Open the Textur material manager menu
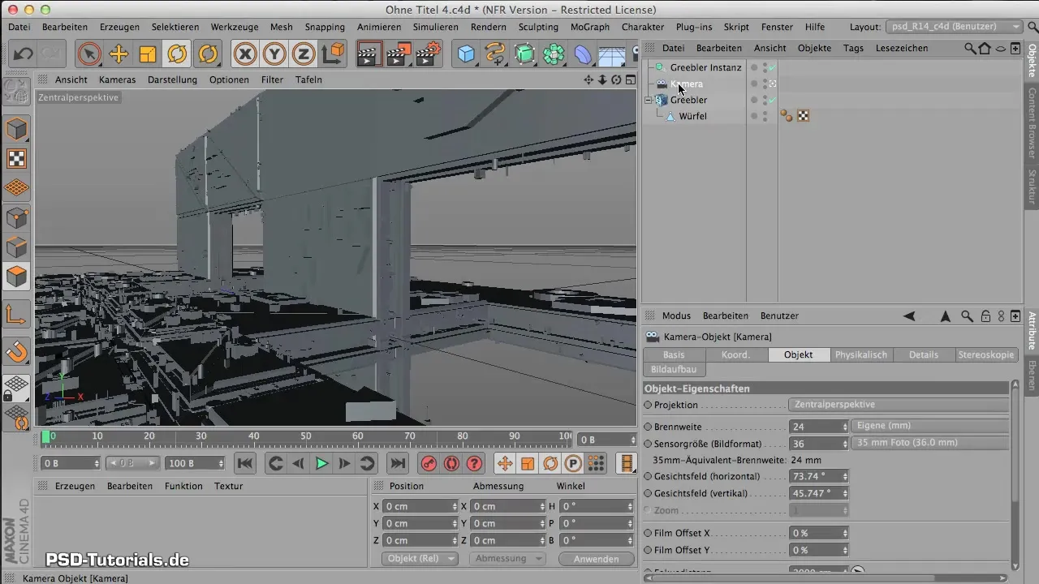Screen dimensions: 1039x584 228,486
